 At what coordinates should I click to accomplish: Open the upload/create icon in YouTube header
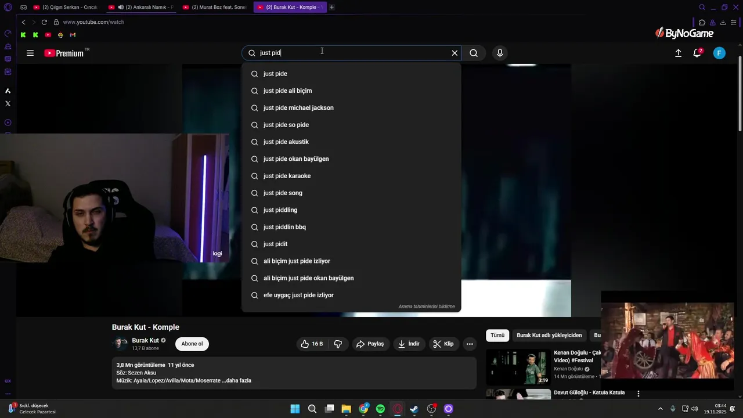[x=678, y=53]
